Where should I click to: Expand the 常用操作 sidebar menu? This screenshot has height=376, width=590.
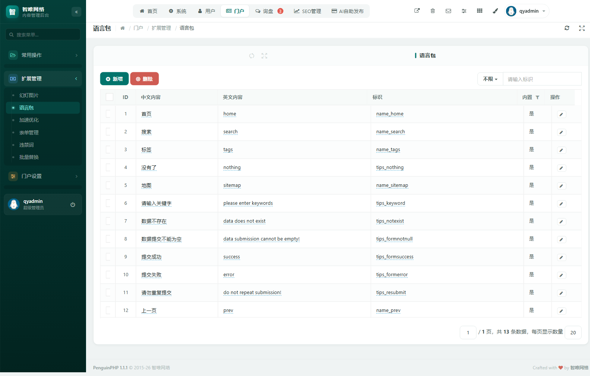[x=43, y=55]
